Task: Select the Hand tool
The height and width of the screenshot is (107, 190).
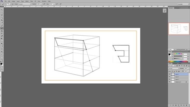Action: [2, 57]
